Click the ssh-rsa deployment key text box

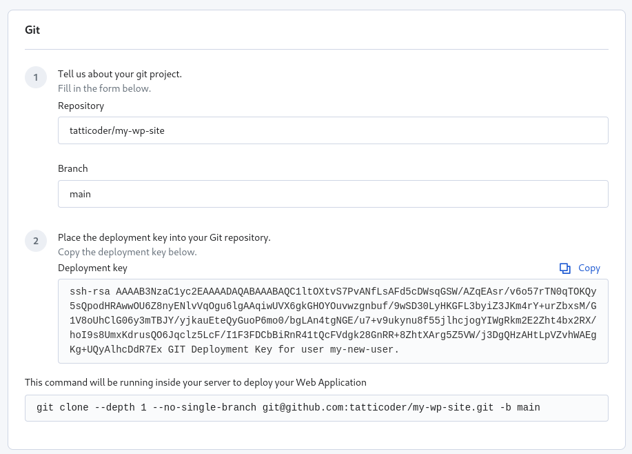(x=333, y=321)
